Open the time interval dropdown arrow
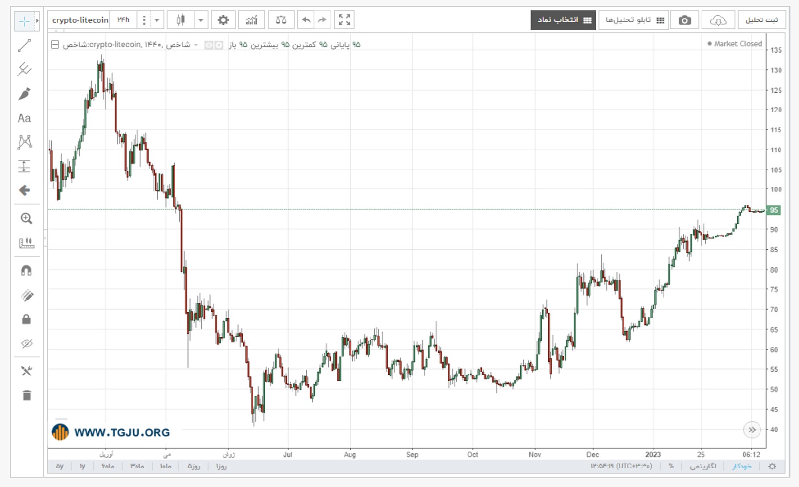799x487 pixels. click(157, 20)
